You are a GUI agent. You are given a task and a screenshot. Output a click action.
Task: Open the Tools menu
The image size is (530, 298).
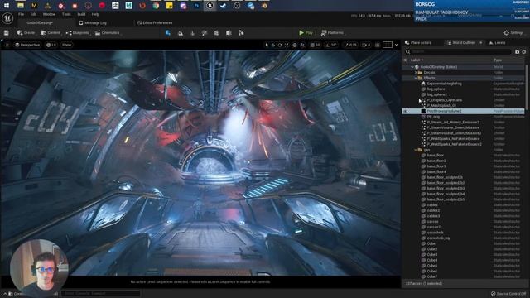click(x=66, y=15)
